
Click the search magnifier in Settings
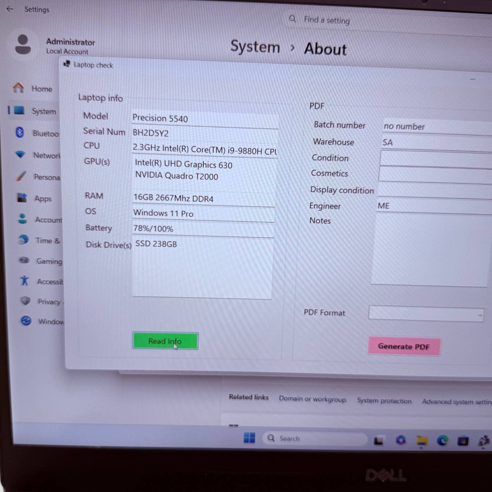pyautogui.click(x=292, y=19)
